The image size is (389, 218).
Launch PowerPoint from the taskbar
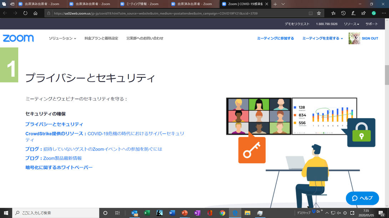click(185, 213)
